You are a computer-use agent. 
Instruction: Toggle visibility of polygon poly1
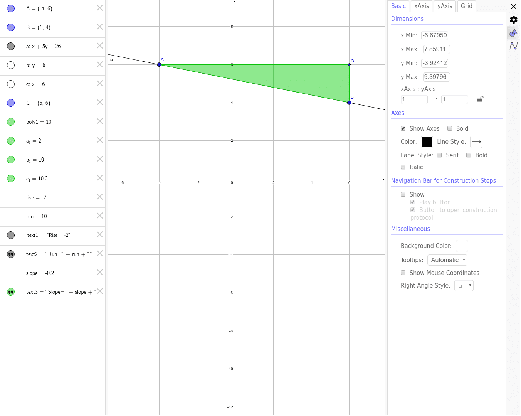click(11, 122)
